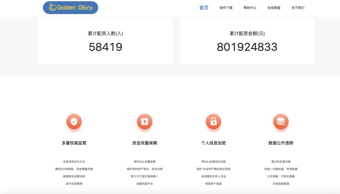Viewport: 340px width, 194px height.
Task: Click the total funding amount 801924833
Action: pos(247,47)
